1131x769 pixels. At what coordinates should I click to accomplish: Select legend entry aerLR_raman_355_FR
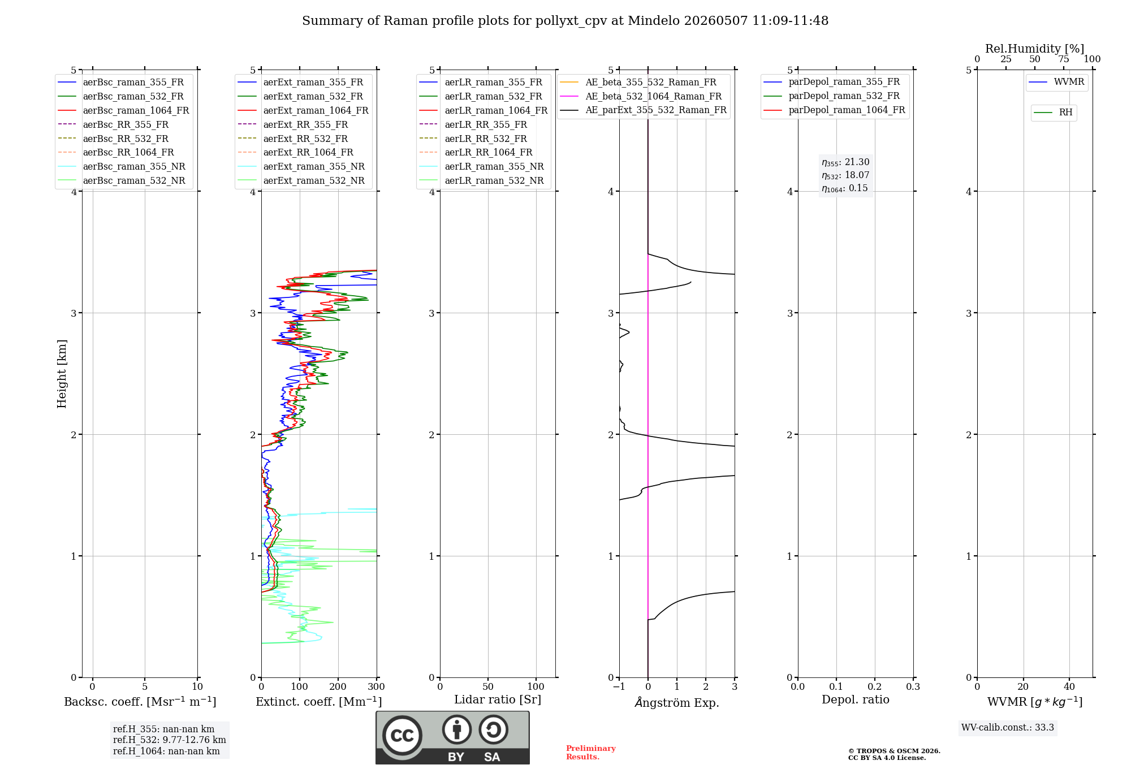[481, 83]
